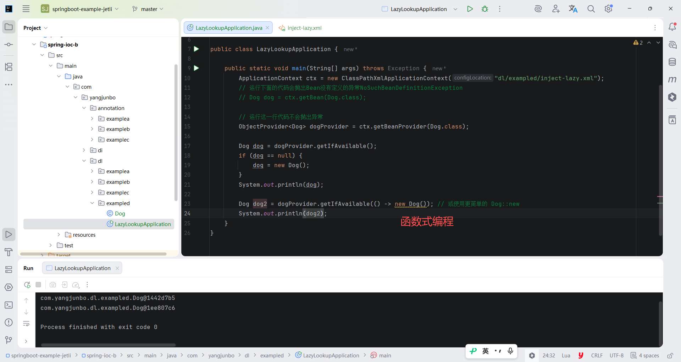Collapse the exampled package under dl
Screen dimensions: 681x362
pos(92,203)
